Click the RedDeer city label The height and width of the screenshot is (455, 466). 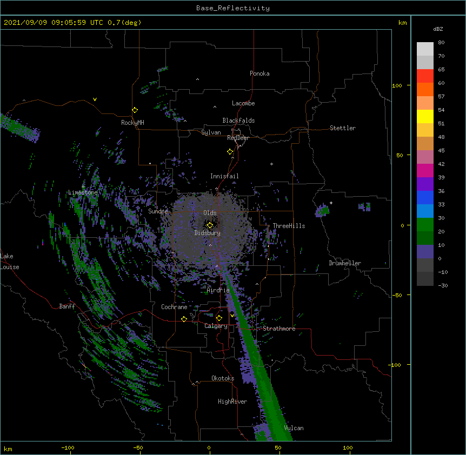(x=238, y=138)
